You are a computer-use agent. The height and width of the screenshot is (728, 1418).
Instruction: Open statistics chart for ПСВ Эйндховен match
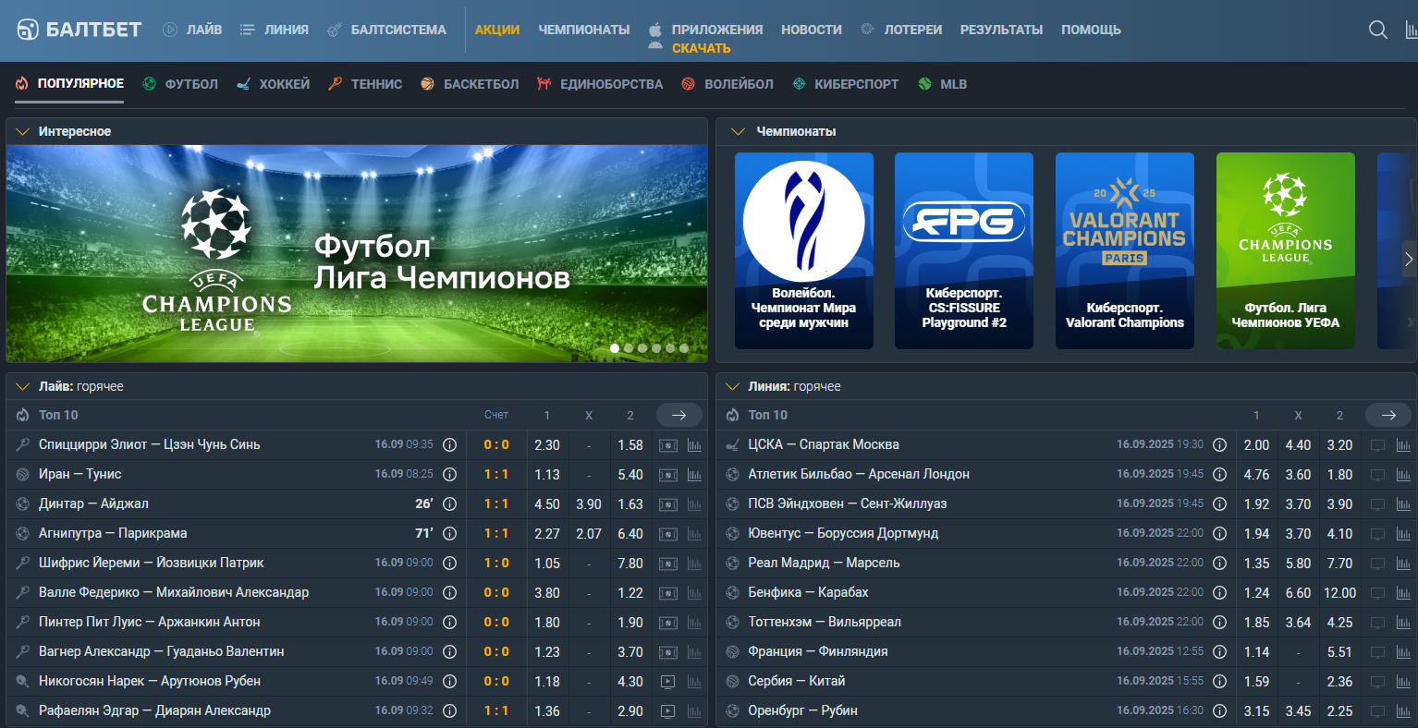click(x=1403, y=504)
